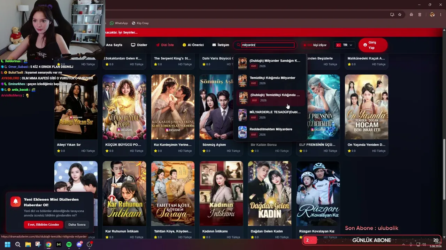The height and width of the screenshot is (250, 446).
Task: Click the 'kişi izliyor' viewer counter
Action: (x=315, y=45)
